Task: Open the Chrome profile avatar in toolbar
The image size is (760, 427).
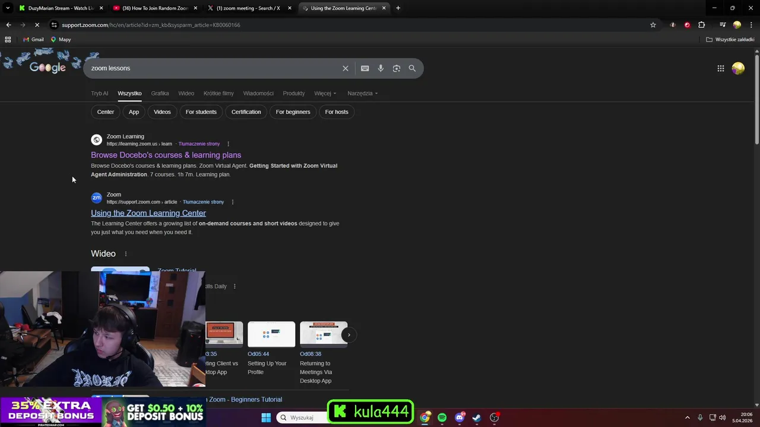Action: (x=737, y=25)
